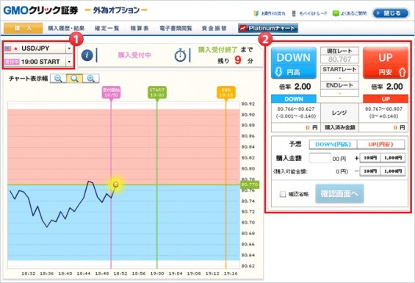The image size is (415, 283).
Task: Click the 受付開始 18:50 chart marker
Action: [112, 92]
